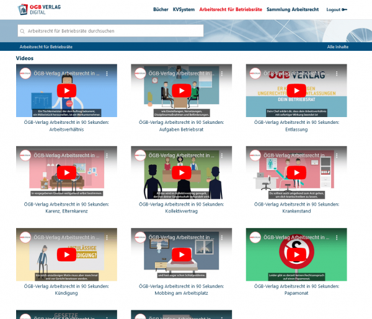Screen dimensions: 372x319
Task: Click channel avatar on Aufgaben Betriebsrat video
Action: (140, 74)
